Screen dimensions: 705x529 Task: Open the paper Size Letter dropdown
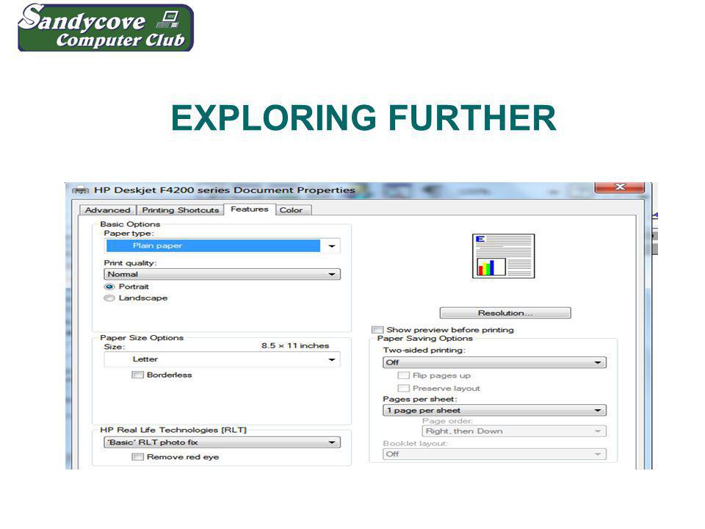point(222,359)
